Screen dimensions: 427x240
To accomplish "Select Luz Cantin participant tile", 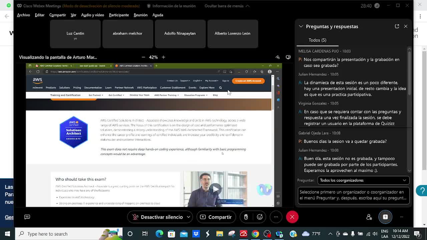I will point(75,34).
